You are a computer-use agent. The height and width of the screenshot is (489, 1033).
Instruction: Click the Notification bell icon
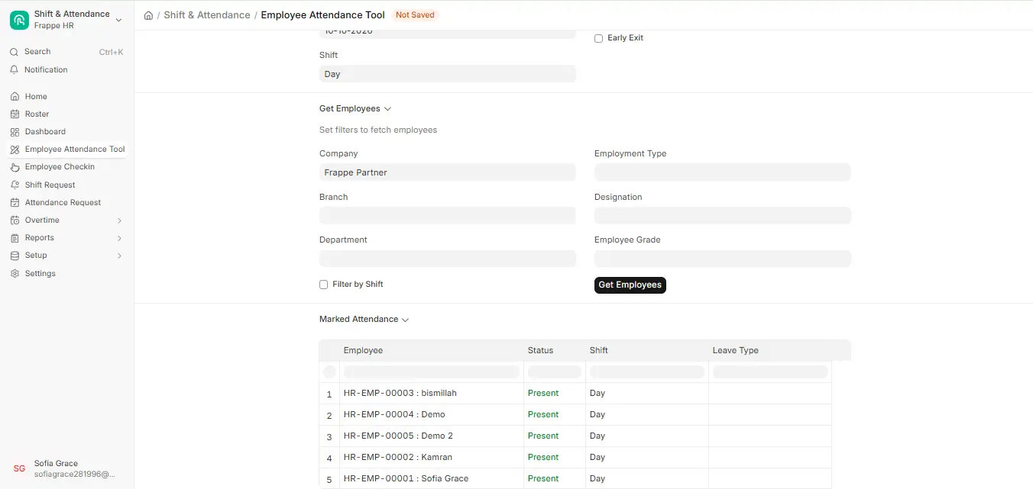click(14, 69)
